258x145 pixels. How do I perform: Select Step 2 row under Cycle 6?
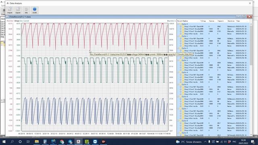pyautogui.click(x=213, y=101)
